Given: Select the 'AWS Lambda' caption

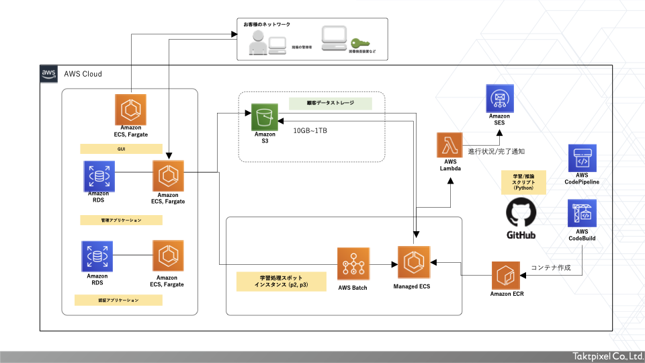Looking at the screenshot, I should click(x=450, y=165).
